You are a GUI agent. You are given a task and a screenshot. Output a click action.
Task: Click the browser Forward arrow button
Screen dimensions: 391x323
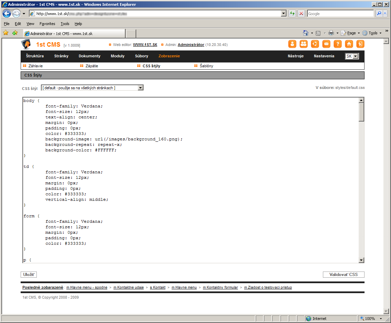16,13
